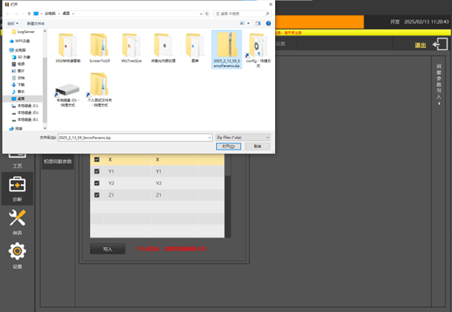Toggle the preview pane icon in dialog
Screen dimensions: 452x312
click(x=257, y=23)
